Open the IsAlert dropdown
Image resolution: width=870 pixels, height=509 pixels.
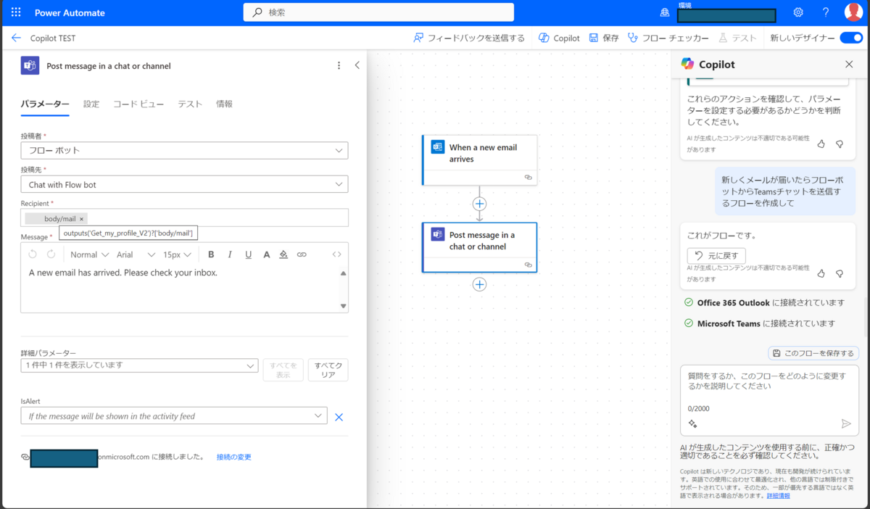coord(174,416)
